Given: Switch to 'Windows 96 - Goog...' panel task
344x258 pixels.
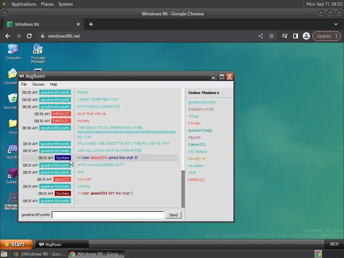Looking at the screenshot, I should 96,254.
